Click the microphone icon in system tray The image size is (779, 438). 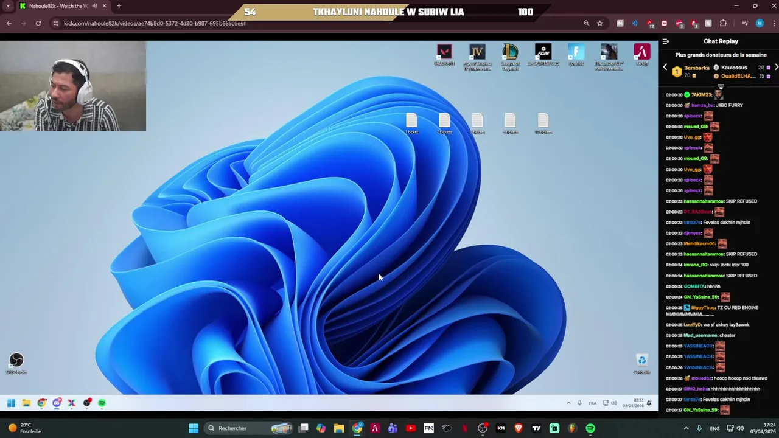699,428
